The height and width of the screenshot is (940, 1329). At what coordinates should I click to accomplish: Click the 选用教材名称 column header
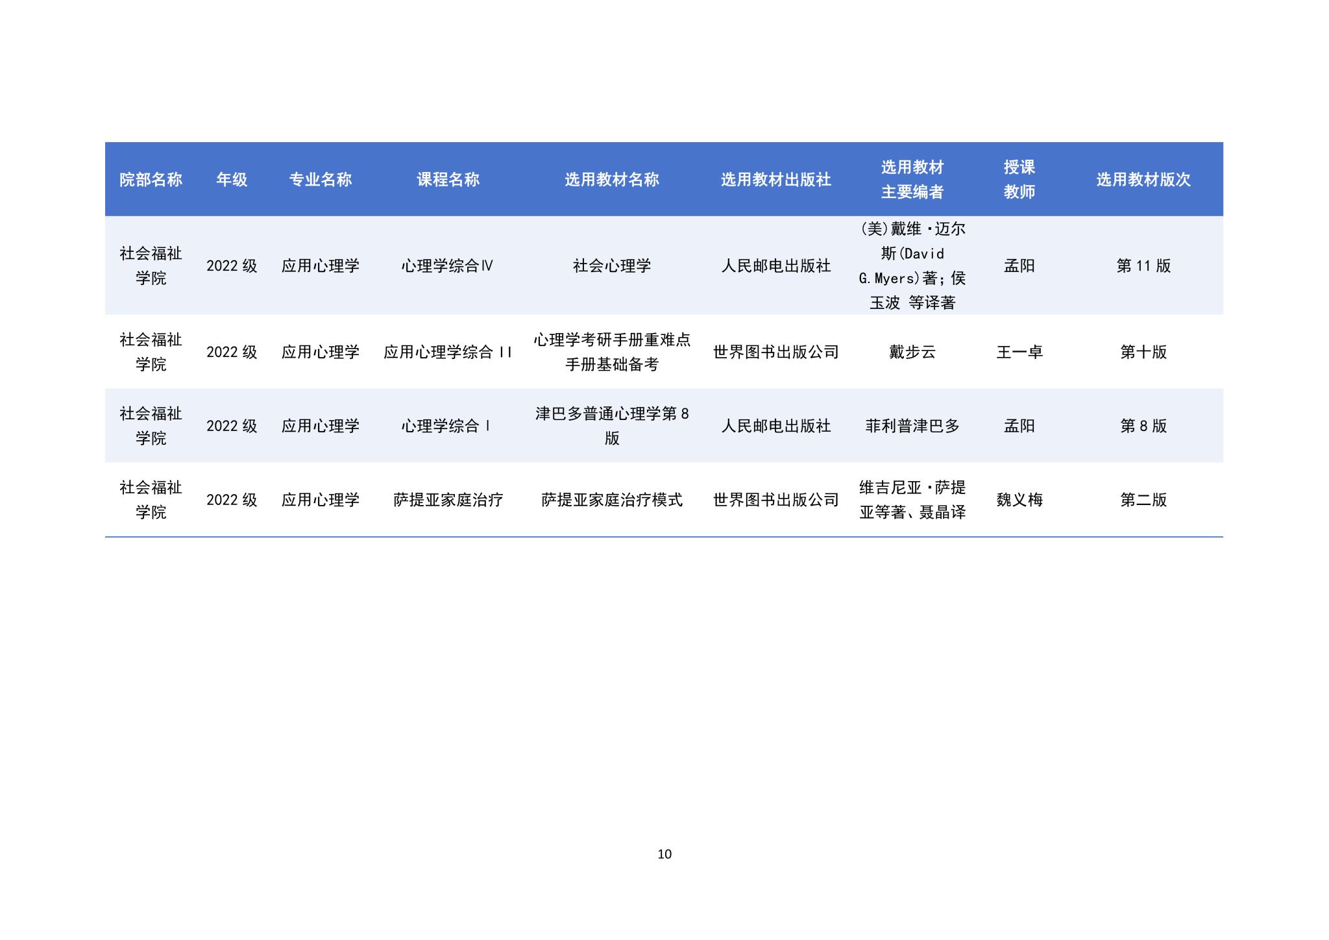(611, 180)
